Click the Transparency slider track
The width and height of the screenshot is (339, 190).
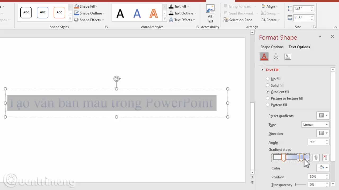pos(300,185)
